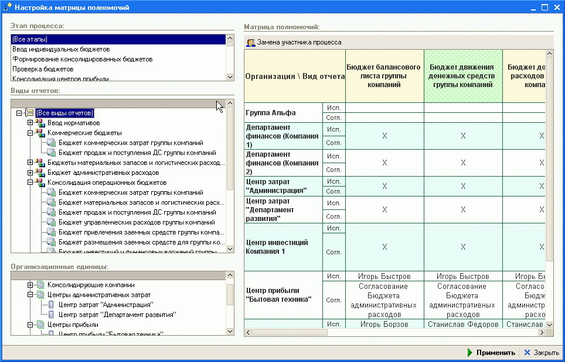The image size is (565, 362).
Task: Select Департамент финансов (Компания 1) row
Action: 283,136
